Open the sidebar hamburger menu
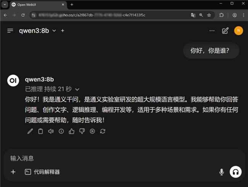Image resolution: width=248 pixels, height=187 pixels. 10,31
